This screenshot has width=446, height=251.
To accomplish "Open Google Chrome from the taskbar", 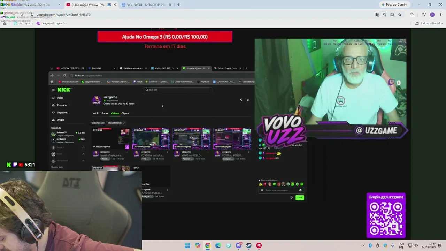I will pyautogui.click(x=208, y=245).
